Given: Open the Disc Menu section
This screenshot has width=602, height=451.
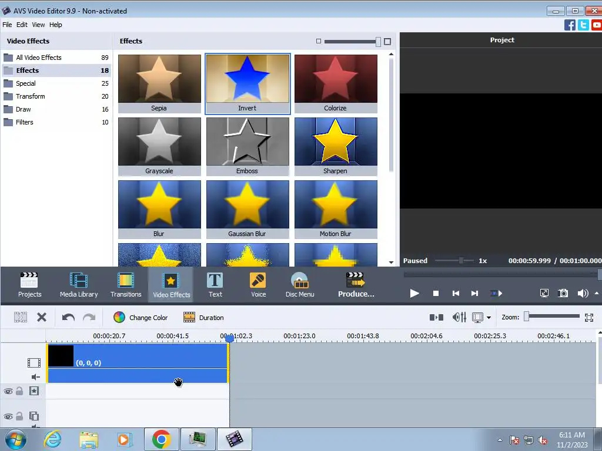Looking at the screenshot, I should [300, 285].
